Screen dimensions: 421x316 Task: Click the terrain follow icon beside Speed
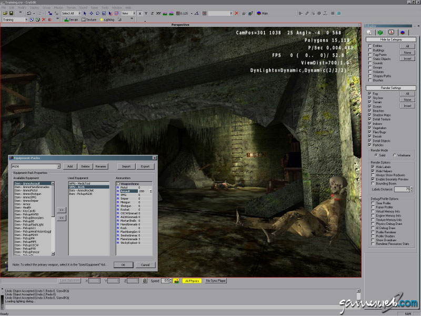click(176, 281)
